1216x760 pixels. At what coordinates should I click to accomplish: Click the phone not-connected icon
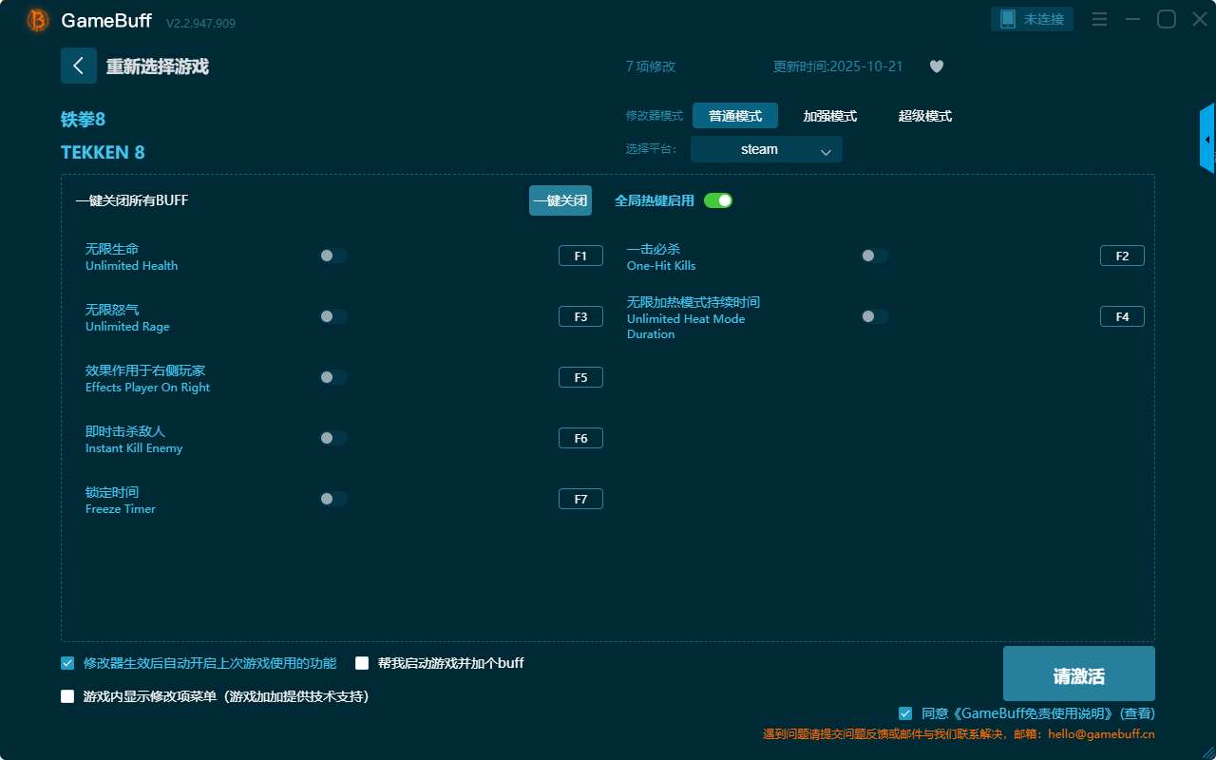point(1008,20)
